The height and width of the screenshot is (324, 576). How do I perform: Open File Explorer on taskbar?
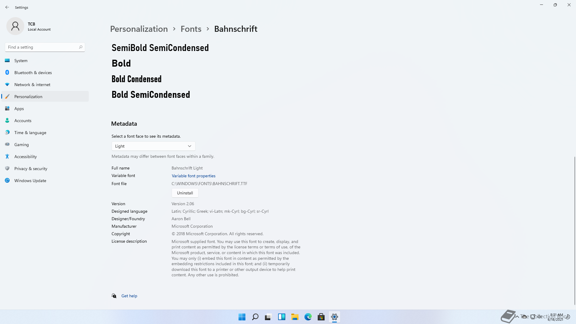tap(295, 317)
